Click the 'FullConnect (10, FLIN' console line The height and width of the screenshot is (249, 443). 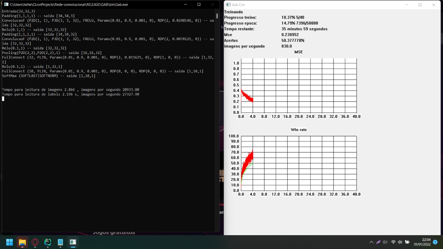[103, 71]
